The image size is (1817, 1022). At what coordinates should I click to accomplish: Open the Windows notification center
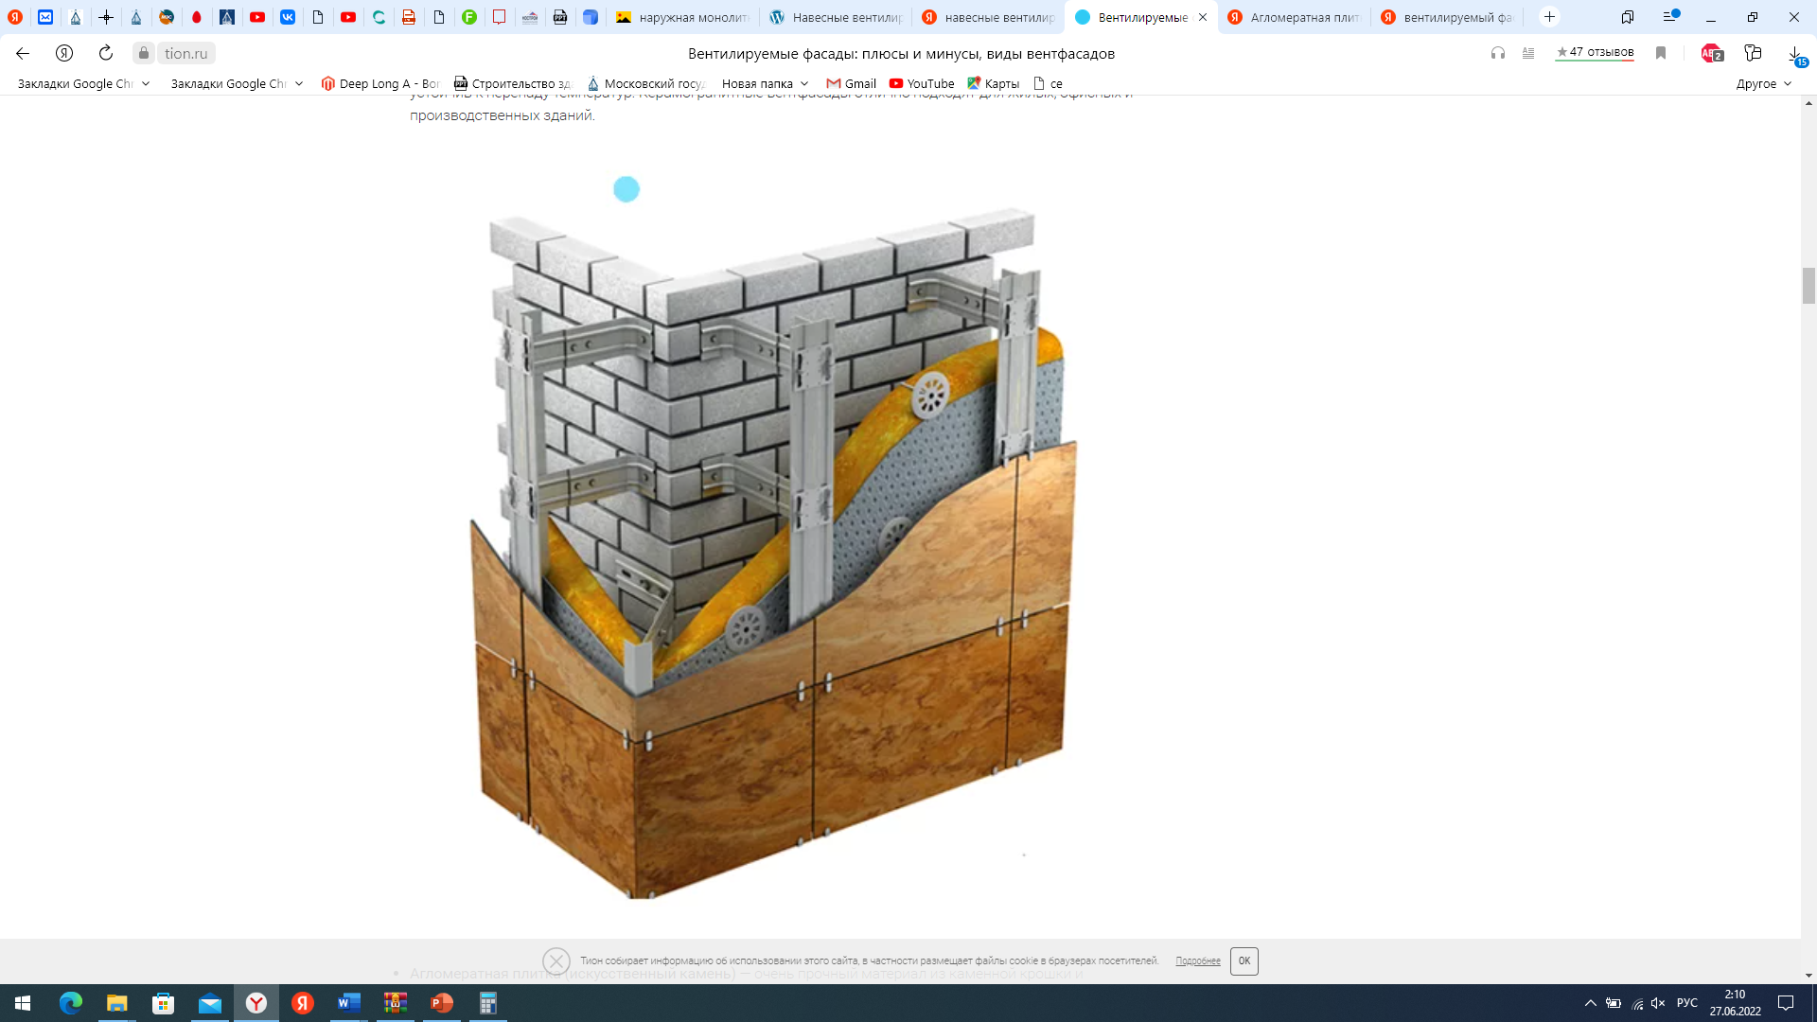pyautogui.click(x=1786, y=1003)
